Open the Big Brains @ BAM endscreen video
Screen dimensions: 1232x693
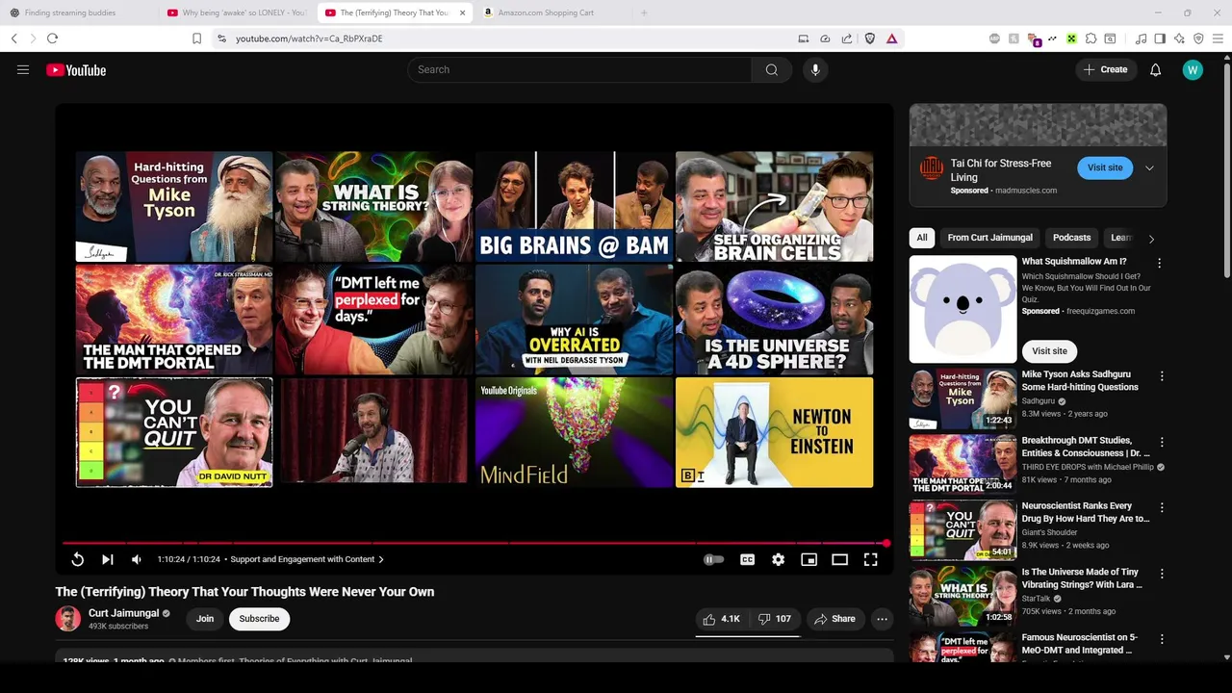575,206
